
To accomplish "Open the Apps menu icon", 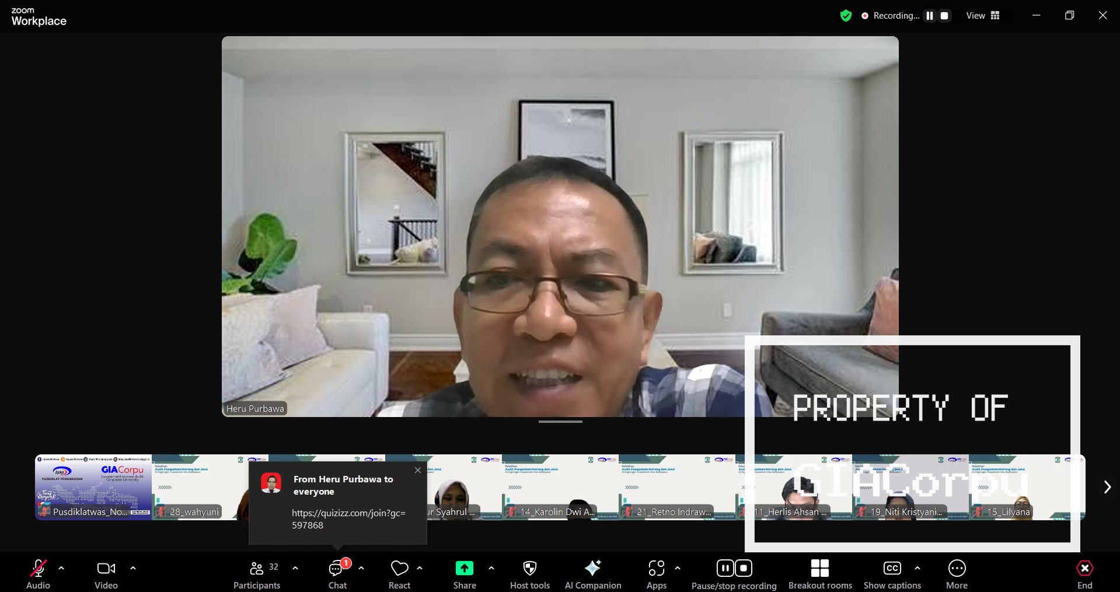I will [x=656, y=574].
